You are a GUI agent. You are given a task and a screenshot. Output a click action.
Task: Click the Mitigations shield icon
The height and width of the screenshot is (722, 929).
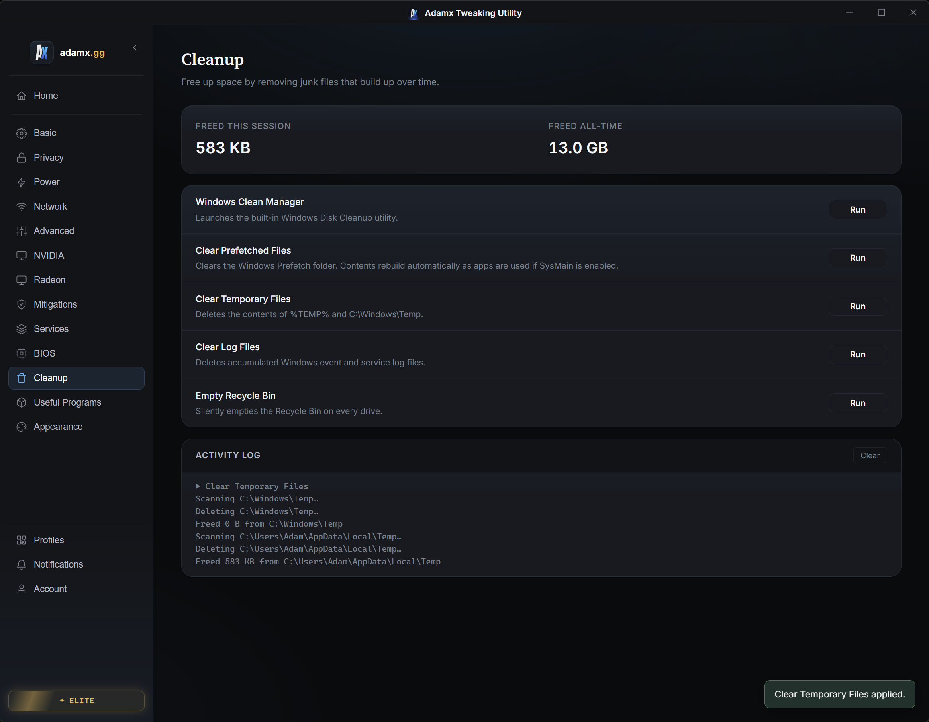pos(21,304)
